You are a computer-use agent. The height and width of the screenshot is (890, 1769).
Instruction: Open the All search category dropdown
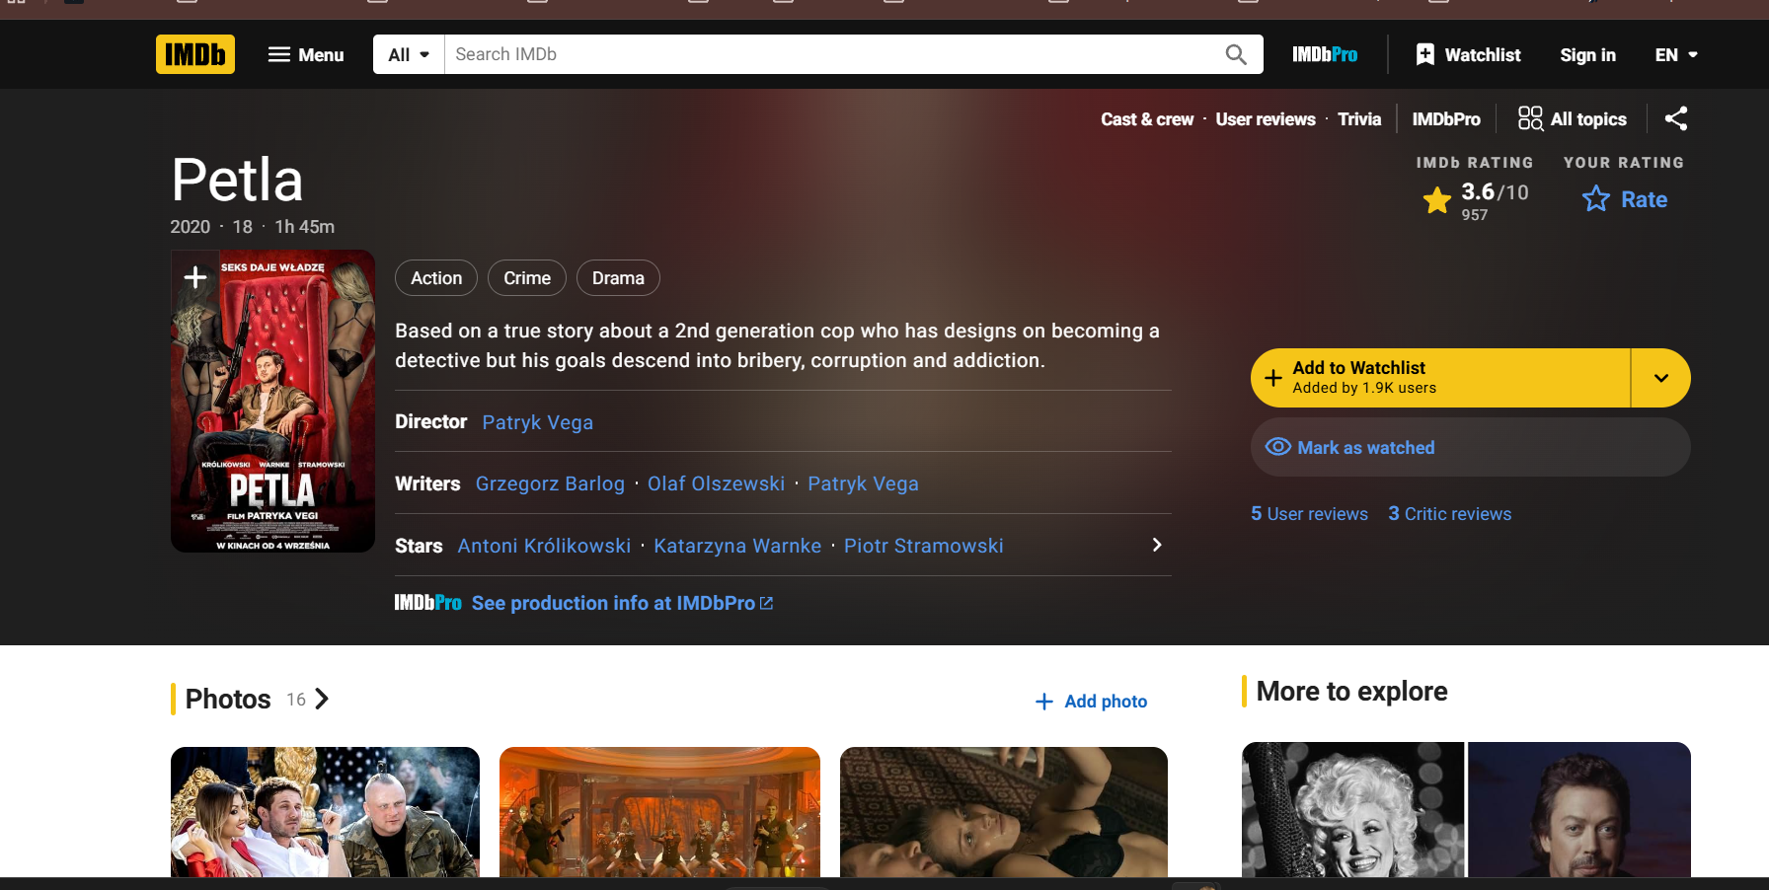pyautogui.click(x=409, y=54)
